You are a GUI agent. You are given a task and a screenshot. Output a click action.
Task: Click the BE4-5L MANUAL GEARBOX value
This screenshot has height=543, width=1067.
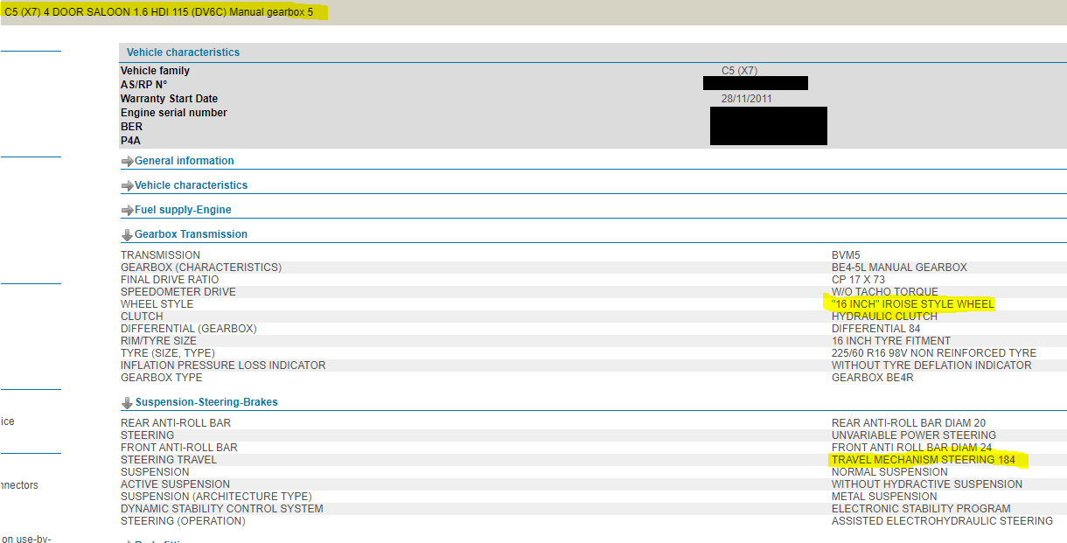pos(899,268)
